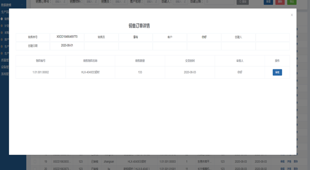
Task: Click the 销售员 label cell
Action: pos(101,37)
